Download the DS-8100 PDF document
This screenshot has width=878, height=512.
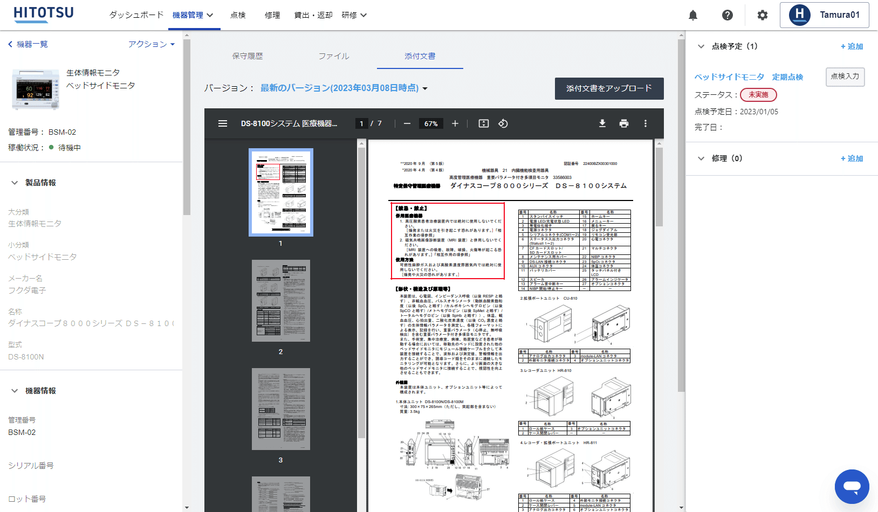coord(602,123)
